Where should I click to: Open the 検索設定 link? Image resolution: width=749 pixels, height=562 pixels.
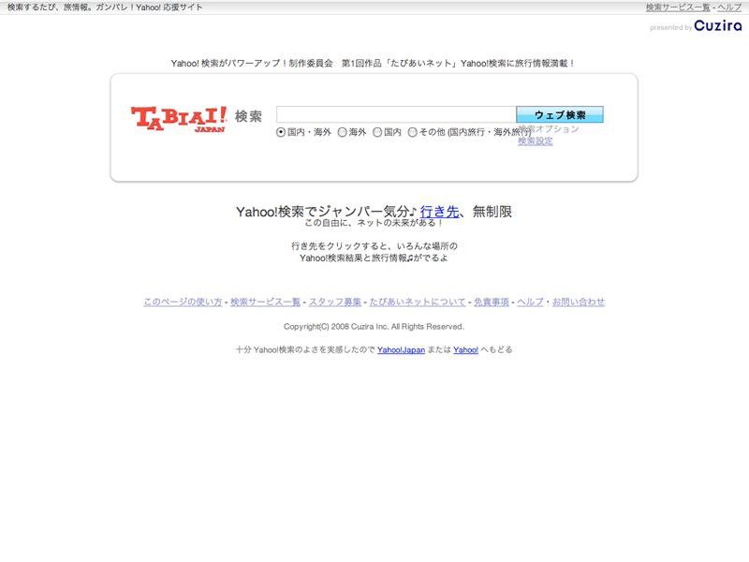coord(535,141)
